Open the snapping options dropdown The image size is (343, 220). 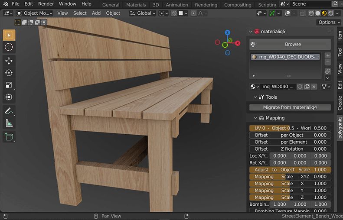[183, 13]
